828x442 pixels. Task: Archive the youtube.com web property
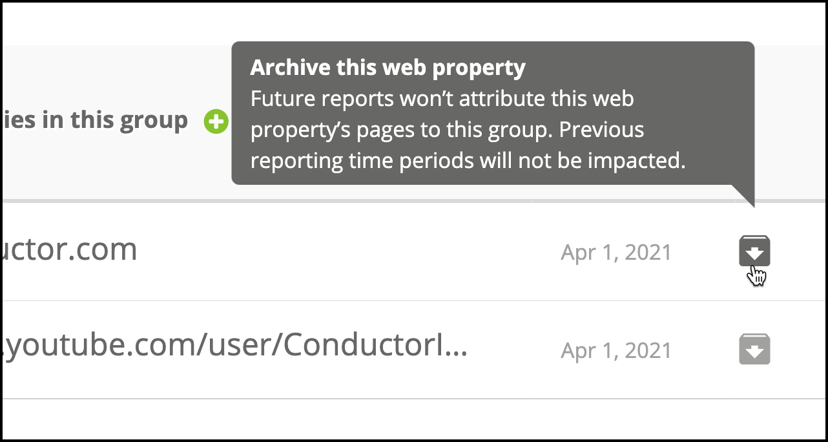tap(754, 349)
